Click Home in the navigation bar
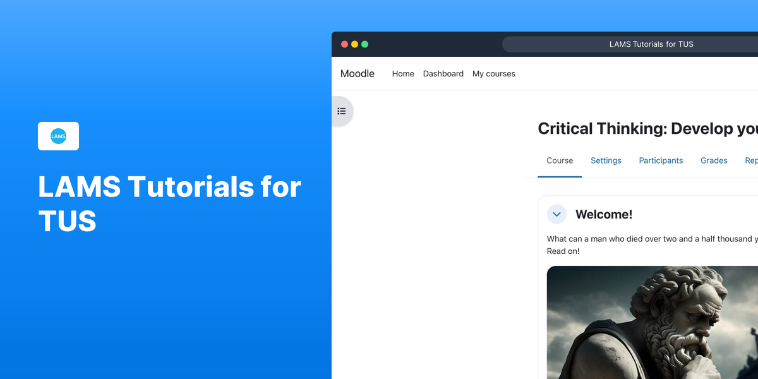This screenshot has width=758, height=379. click(x=403, y=74)
